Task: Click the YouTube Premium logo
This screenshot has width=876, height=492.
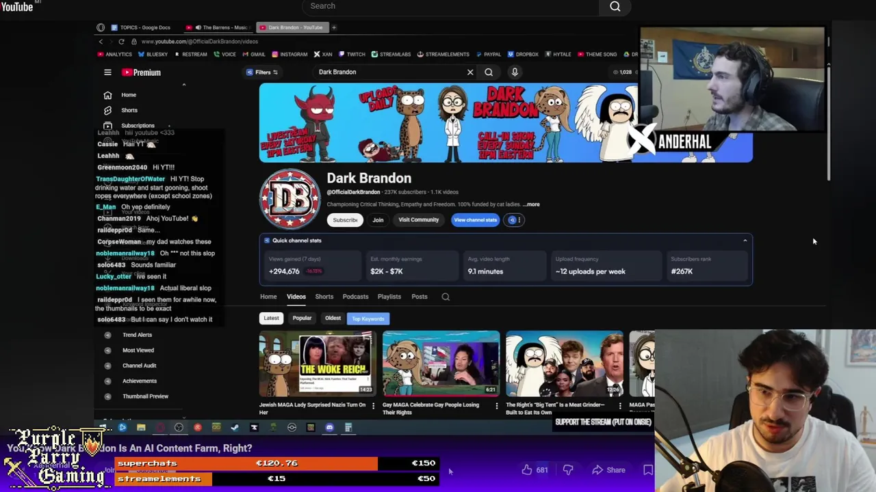Action: pyautogui.click(x=142, y=72)
